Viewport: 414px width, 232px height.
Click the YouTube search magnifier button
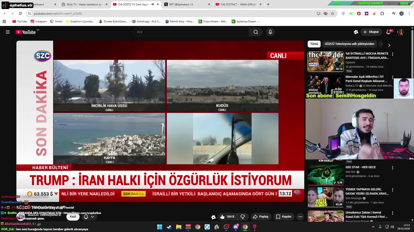point(256,32)
